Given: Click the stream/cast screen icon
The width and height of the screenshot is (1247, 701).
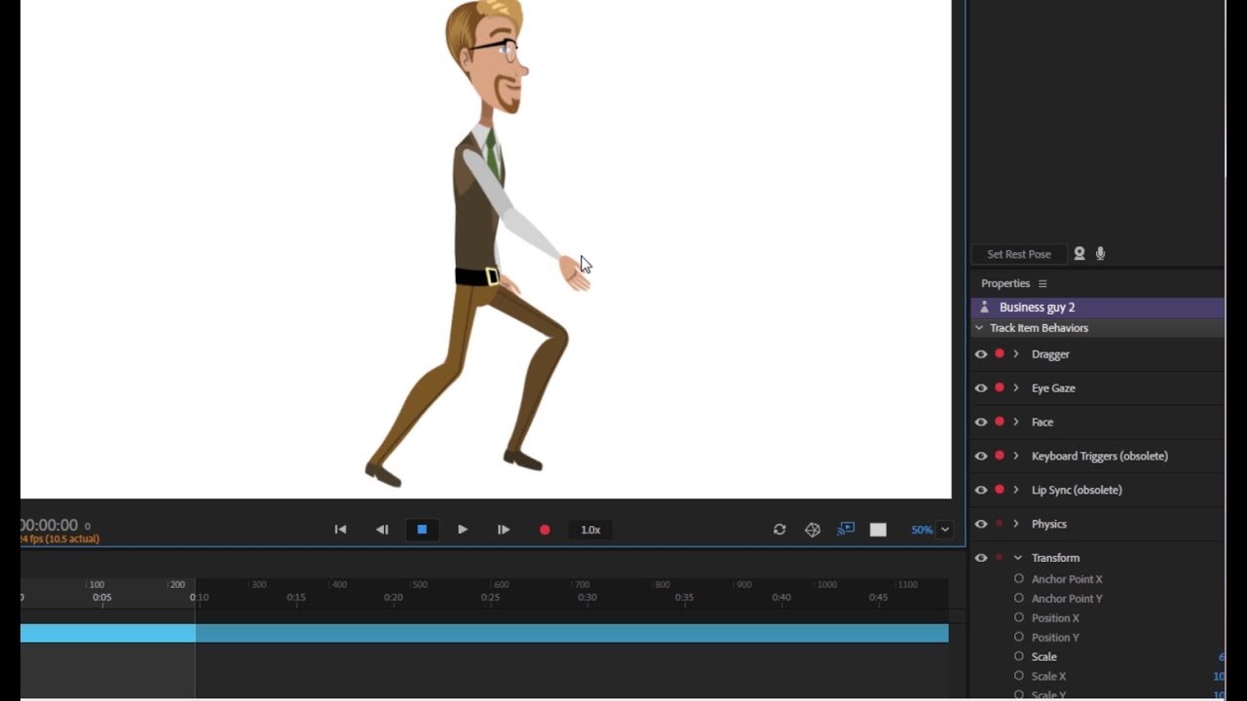Looking at the screenshot, I should coord(846,529).
